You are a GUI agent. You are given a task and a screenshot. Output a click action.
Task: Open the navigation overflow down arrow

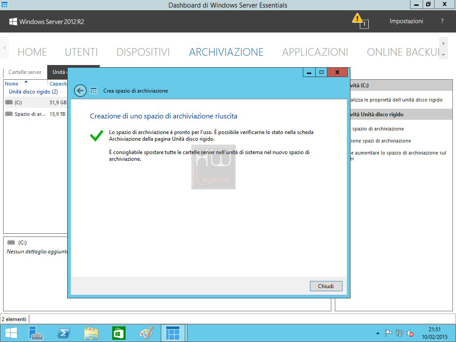click(443, 54)
